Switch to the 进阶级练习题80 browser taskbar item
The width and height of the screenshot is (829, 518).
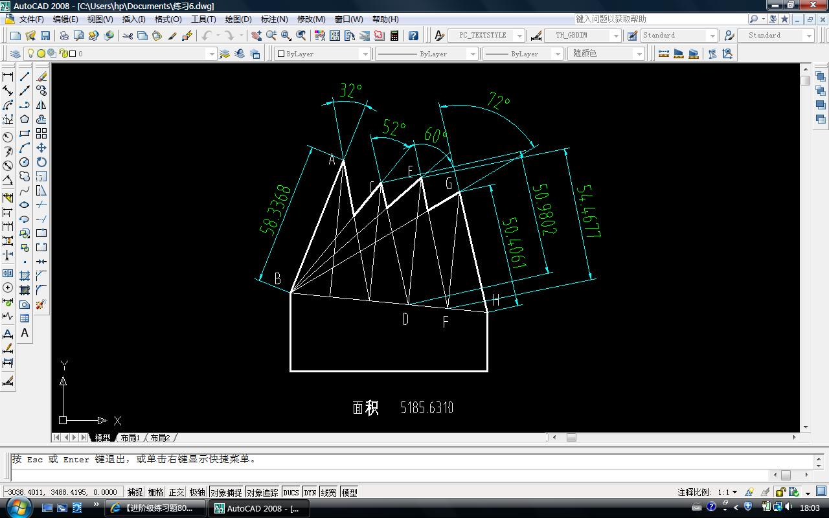pyautogui.click(x=155, y=508)
